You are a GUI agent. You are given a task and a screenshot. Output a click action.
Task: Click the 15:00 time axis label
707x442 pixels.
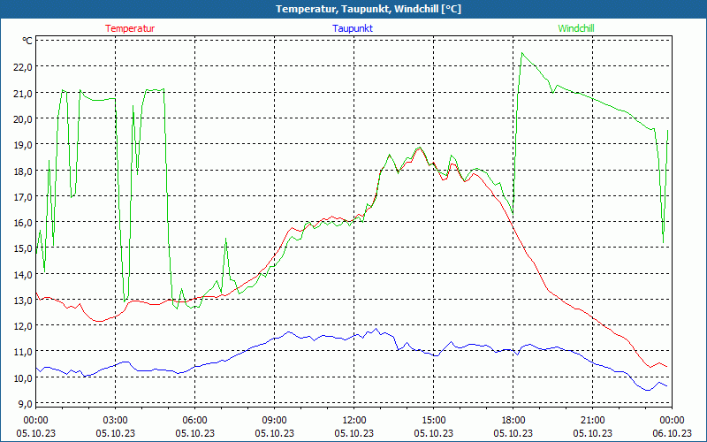click(x=434, y=421)
